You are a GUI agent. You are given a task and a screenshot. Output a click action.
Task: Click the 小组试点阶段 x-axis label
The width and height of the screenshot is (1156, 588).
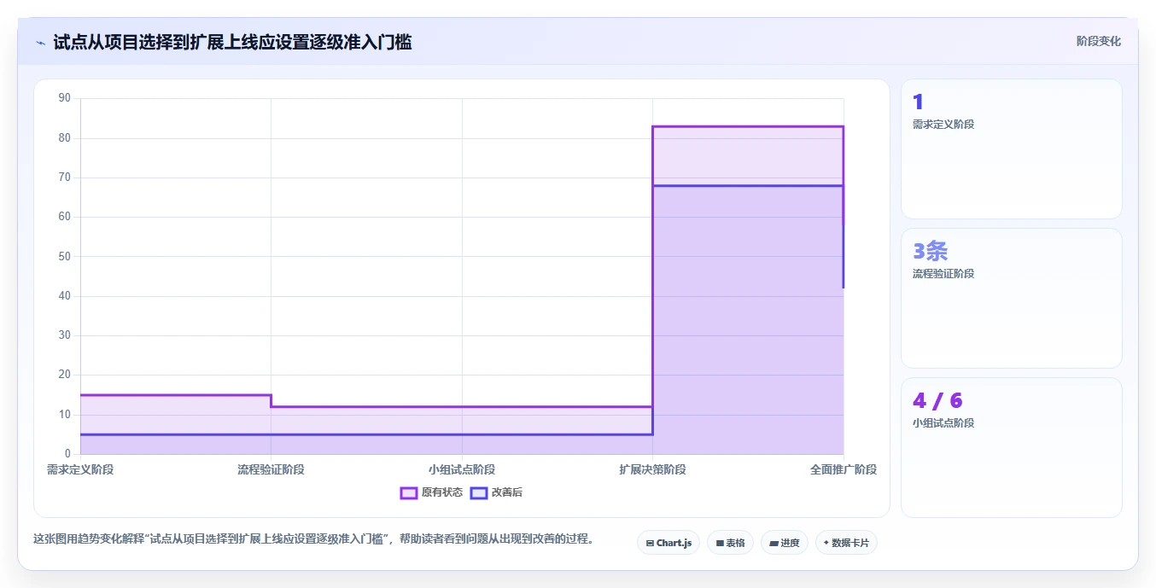(462, 469)
